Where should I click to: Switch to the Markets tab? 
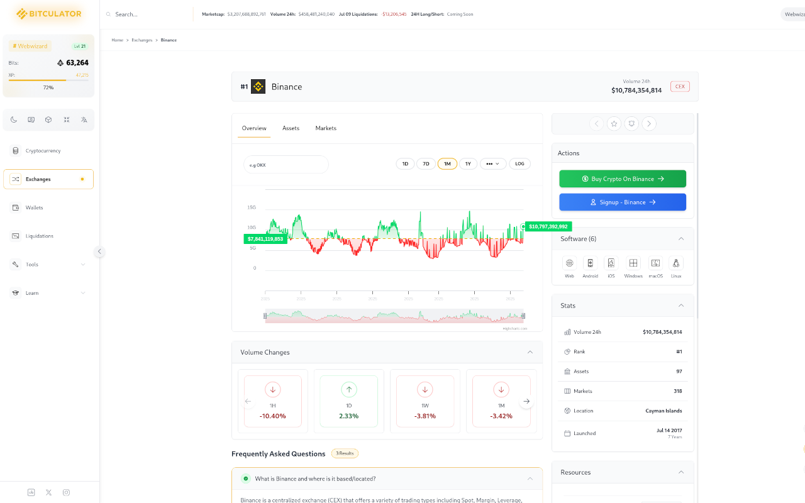326,128
